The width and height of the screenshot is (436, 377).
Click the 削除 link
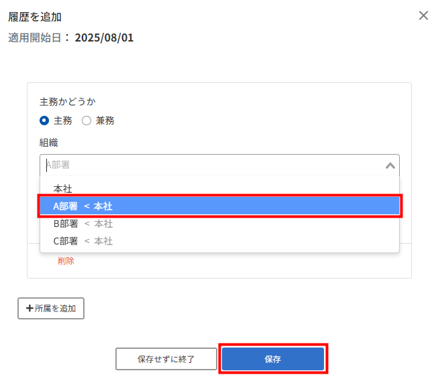pos(66,260)
